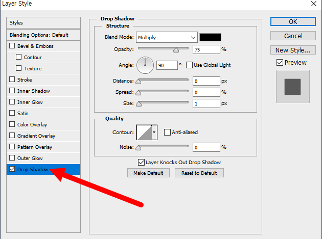The image size is (322, 239).
Task: Select the Gradient Overlay row label
Action: 36,136
